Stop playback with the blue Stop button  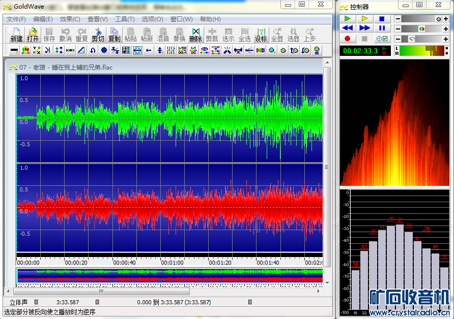[382, 19]
